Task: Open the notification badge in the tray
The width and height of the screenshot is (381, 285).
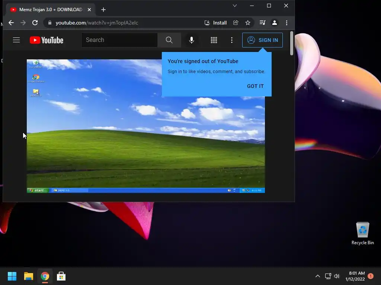Action: (371, 276)
